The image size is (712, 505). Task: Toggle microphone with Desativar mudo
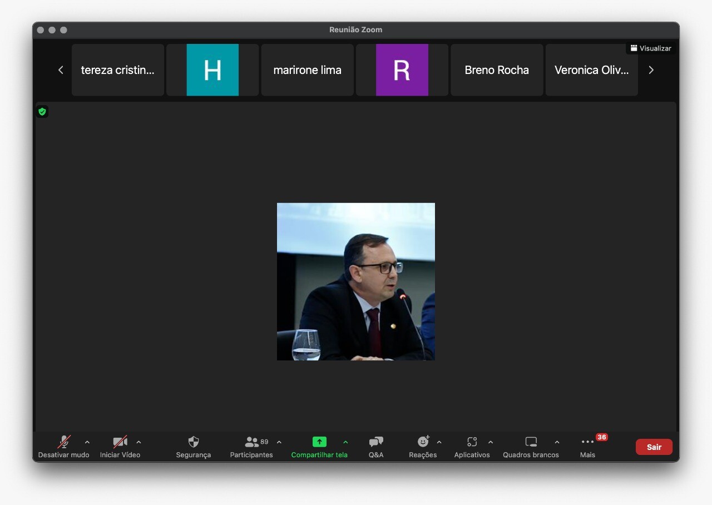64,442
